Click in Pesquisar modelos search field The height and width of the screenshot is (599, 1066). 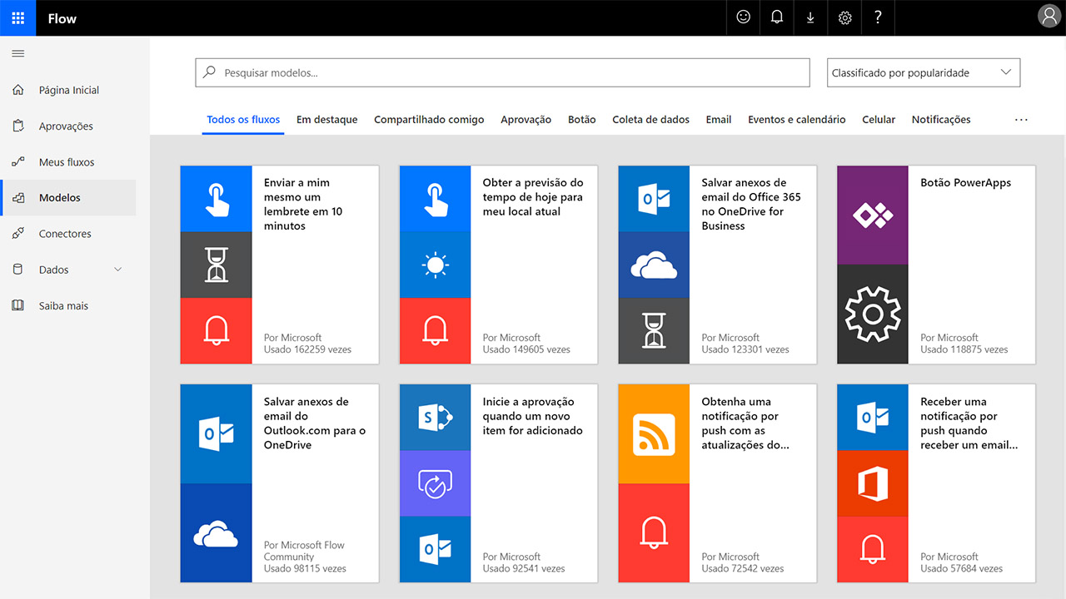502,72
